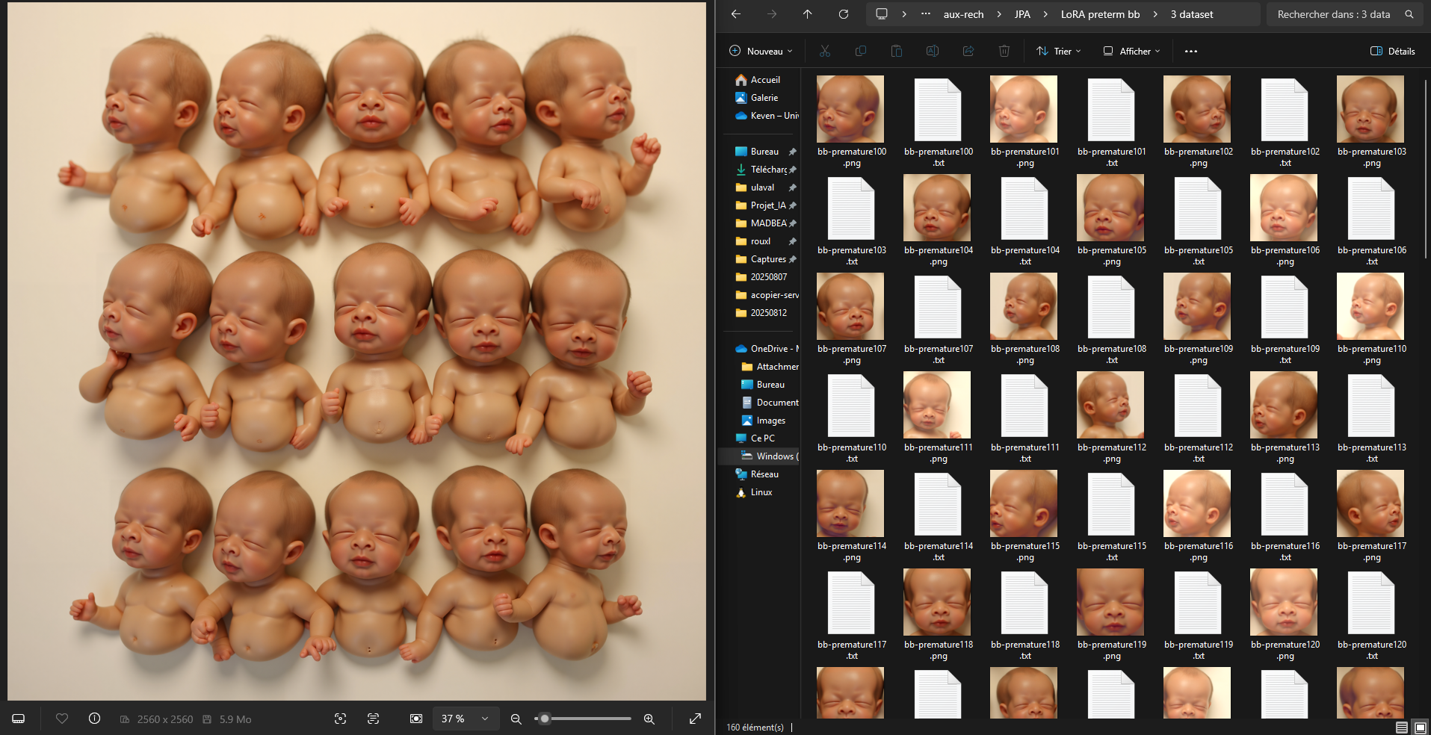Viewport: 1431px width, 735px height.
Task: Open Galerie in the navigation sidebar
Action: (764, 98)
